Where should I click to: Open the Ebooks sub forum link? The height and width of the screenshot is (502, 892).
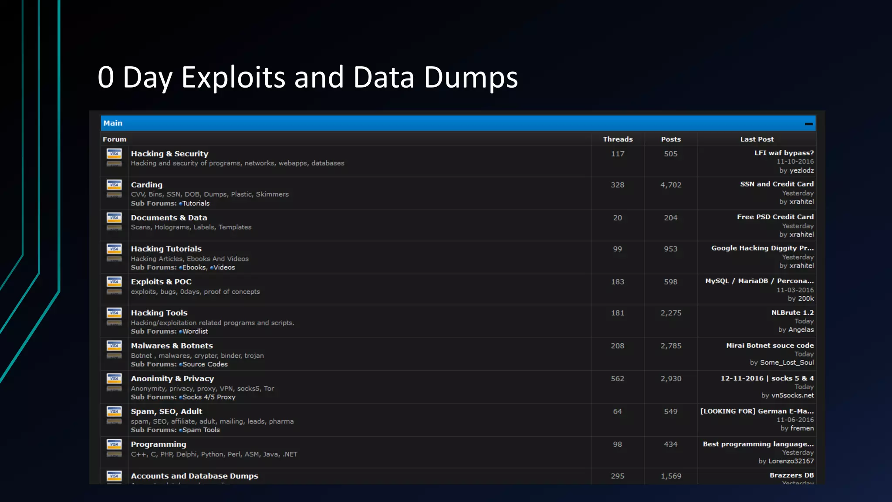point(194,268)
